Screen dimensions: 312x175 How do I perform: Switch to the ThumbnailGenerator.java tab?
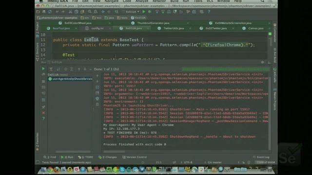[x=153, y=23]
